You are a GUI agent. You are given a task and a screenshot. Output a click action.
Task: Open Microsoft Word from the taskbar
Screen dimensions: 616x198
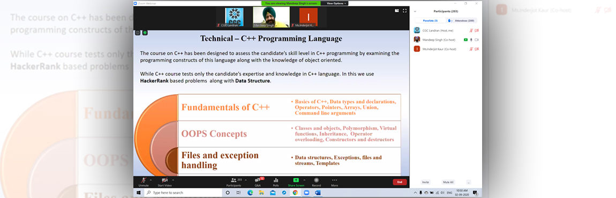(318, 193)
